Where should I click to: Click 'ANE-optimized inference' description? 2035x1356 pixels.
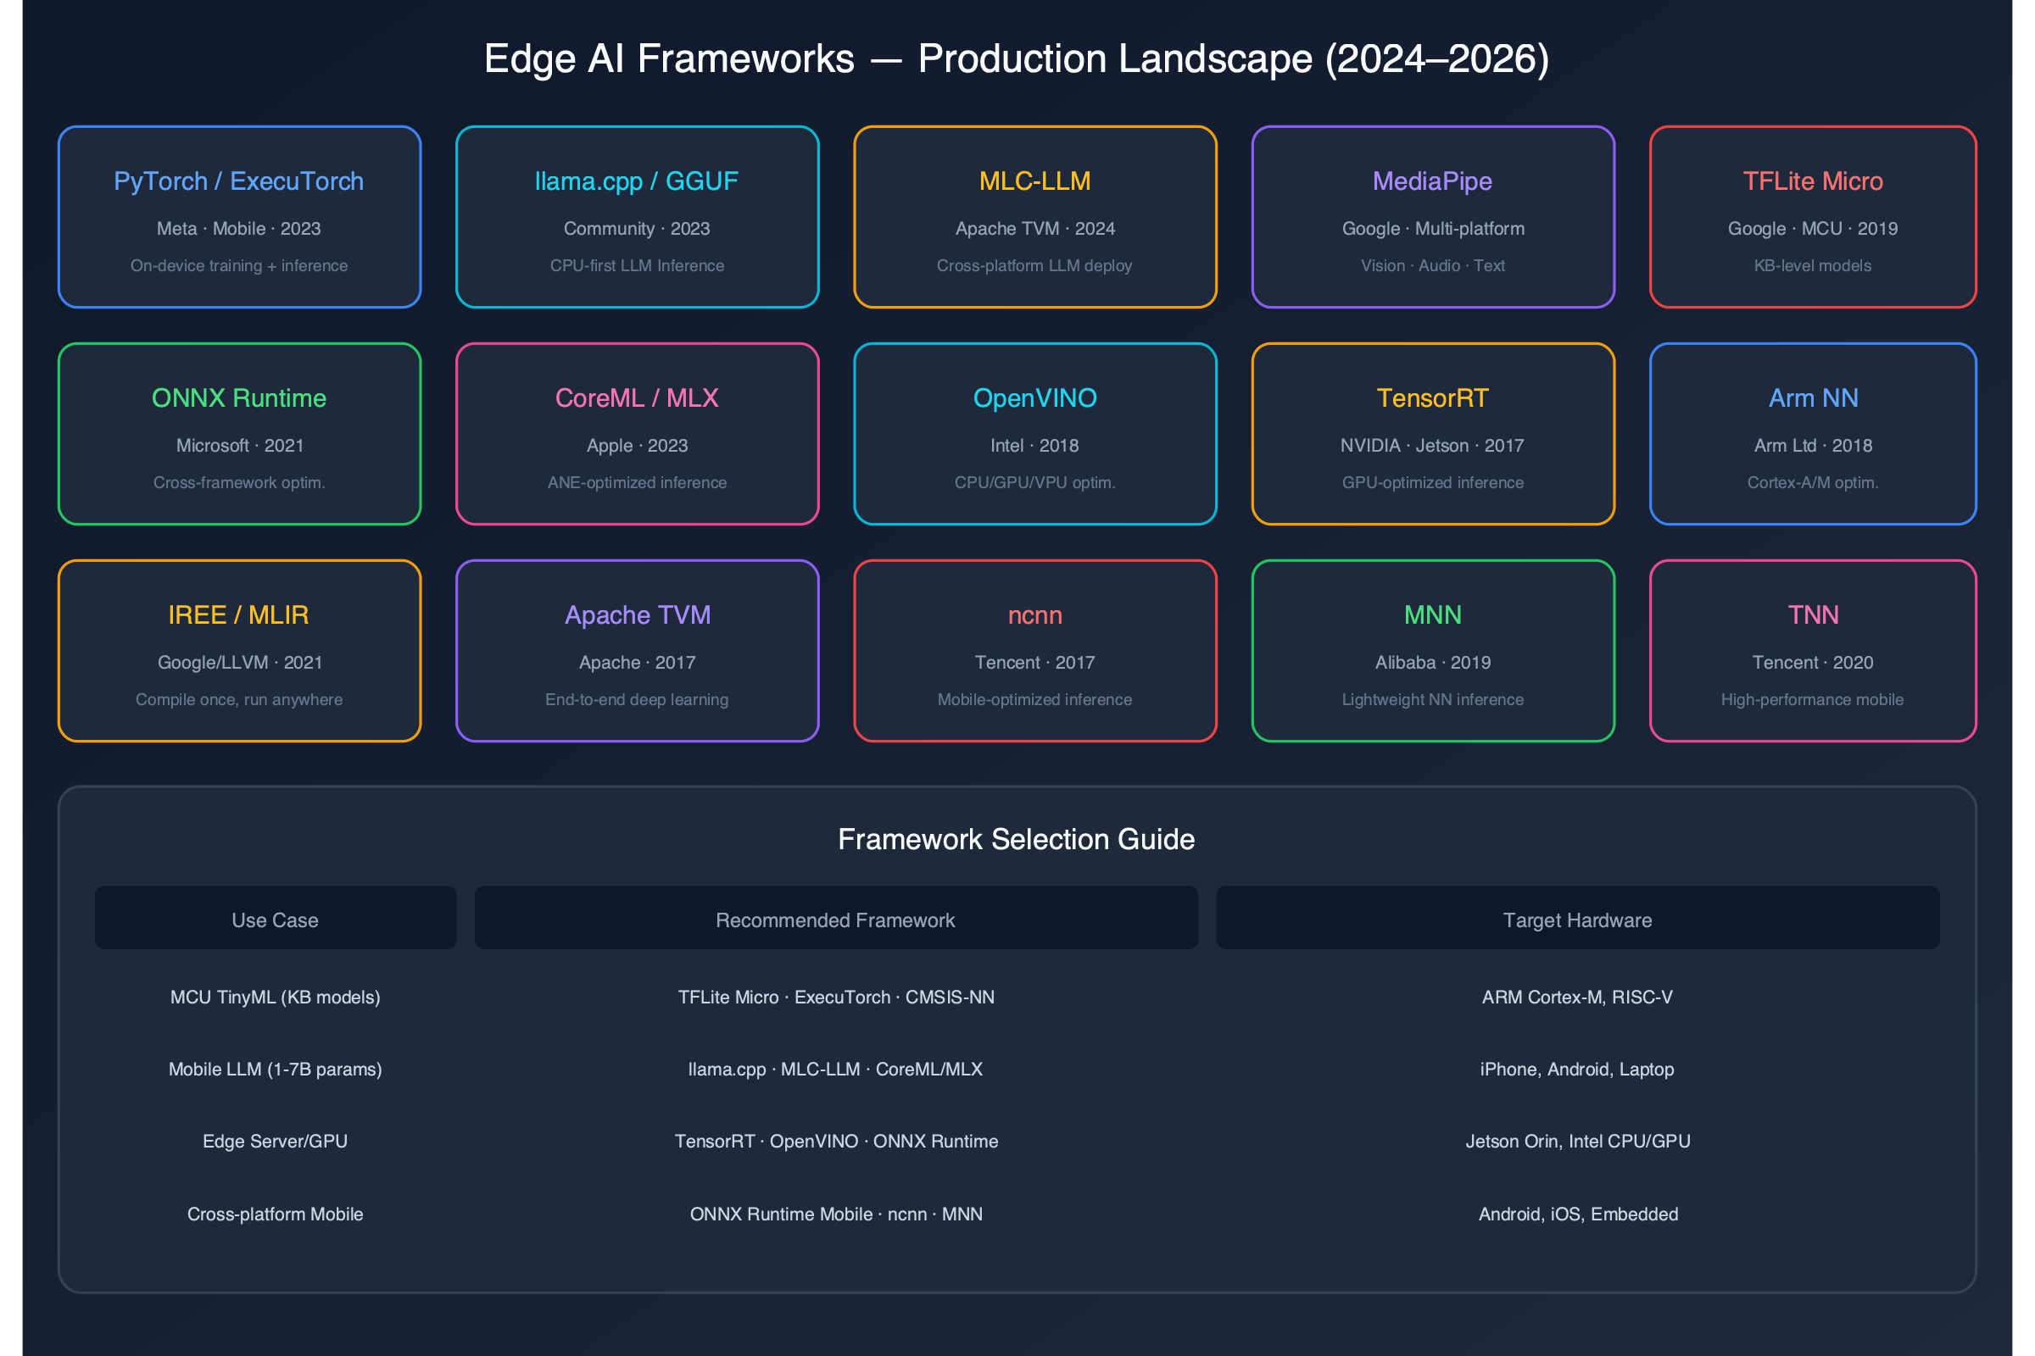click(637, 482)
